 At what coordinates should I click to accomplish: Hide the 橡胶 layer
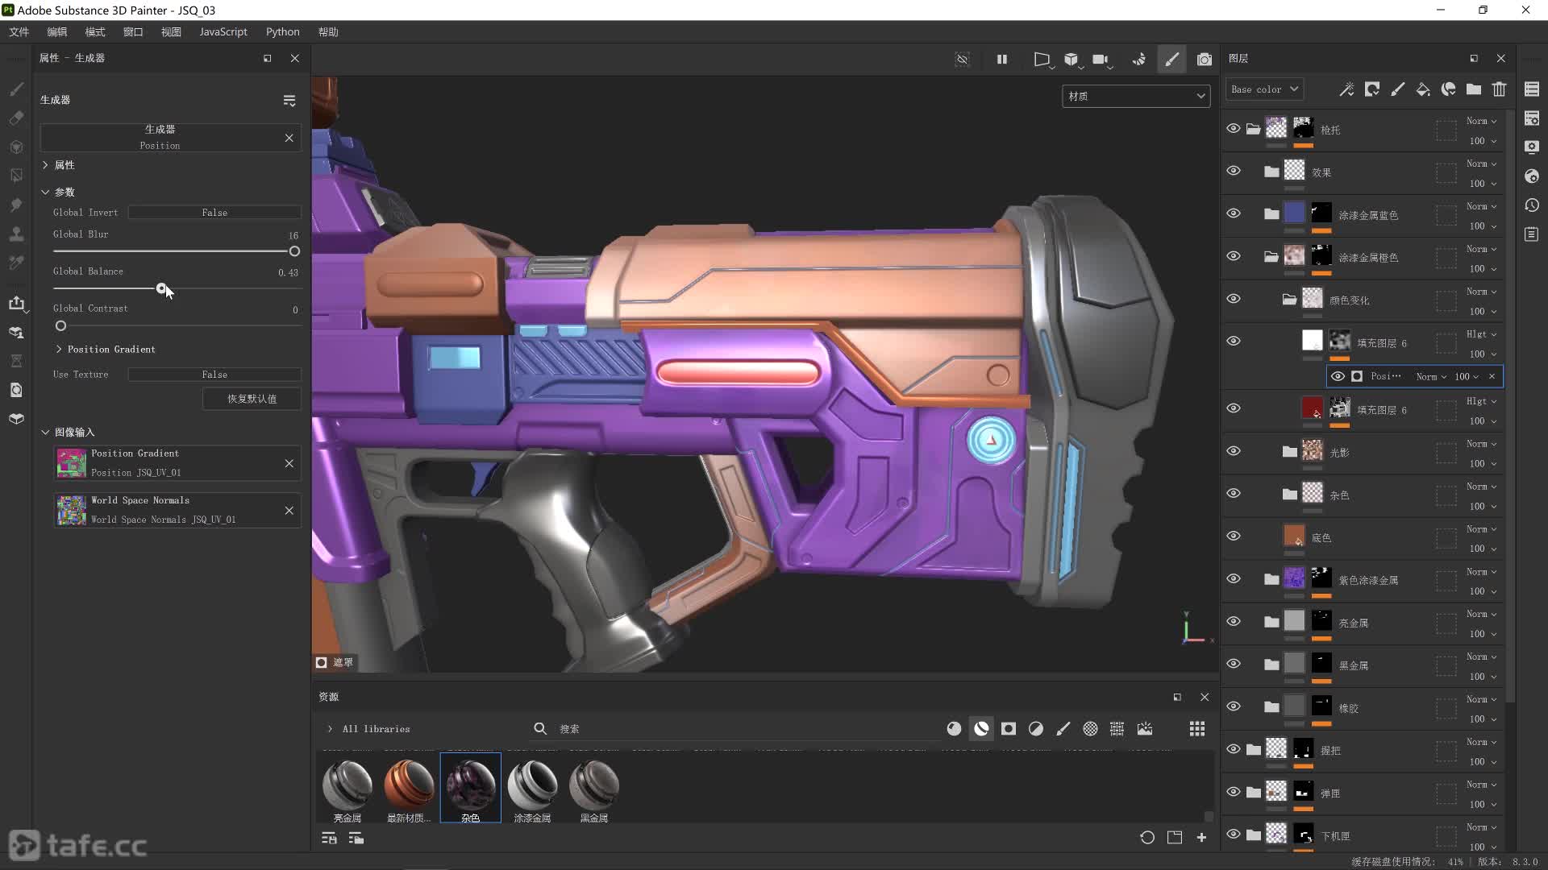coord(1234,706)
